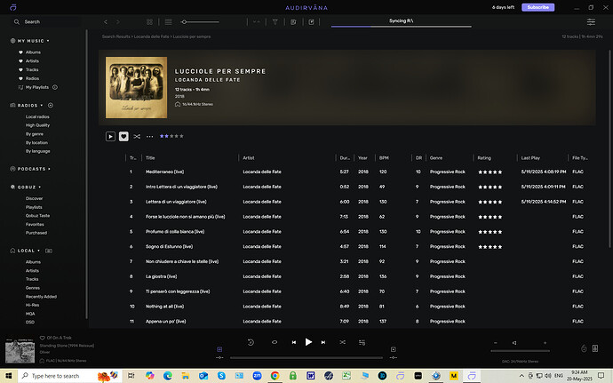
Task: Expand the Podcasts section
Action: tap(49, 169)
